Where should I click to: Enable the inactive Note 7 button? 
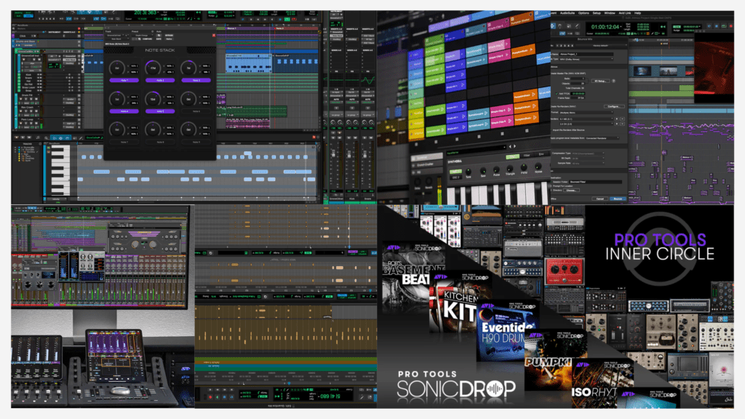pos(124,142)
